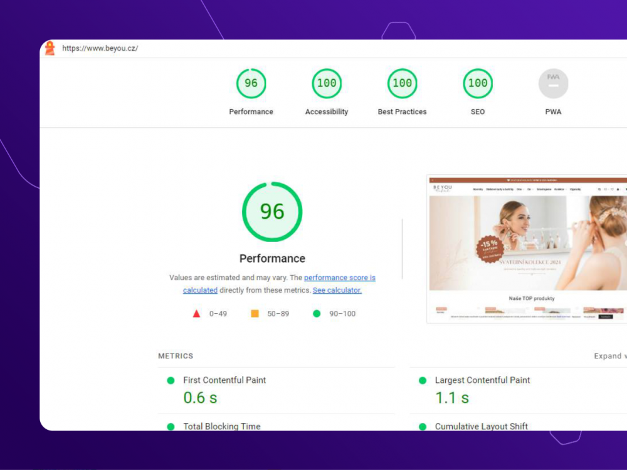Expand the Largest Contentful Paint metric row
Viewport: 627px width, 470px height.
(482, 380)
